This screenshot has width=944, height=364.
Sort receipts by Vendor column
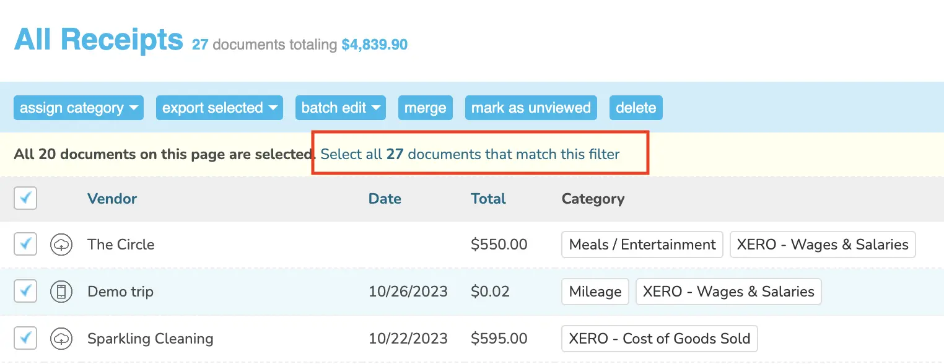coord(112,199)
